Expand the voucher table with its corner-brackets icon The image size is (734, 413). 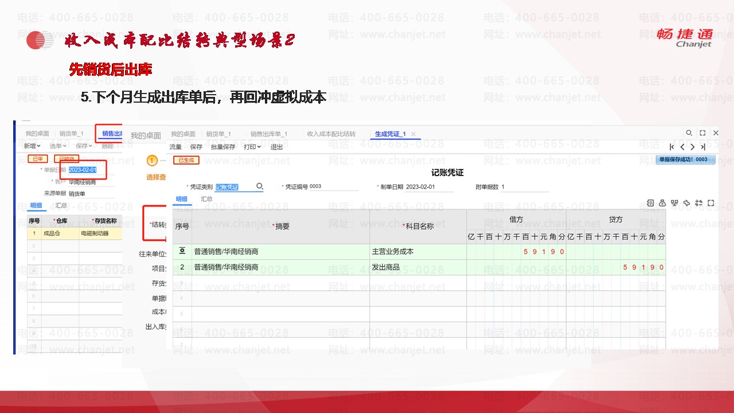711,202
